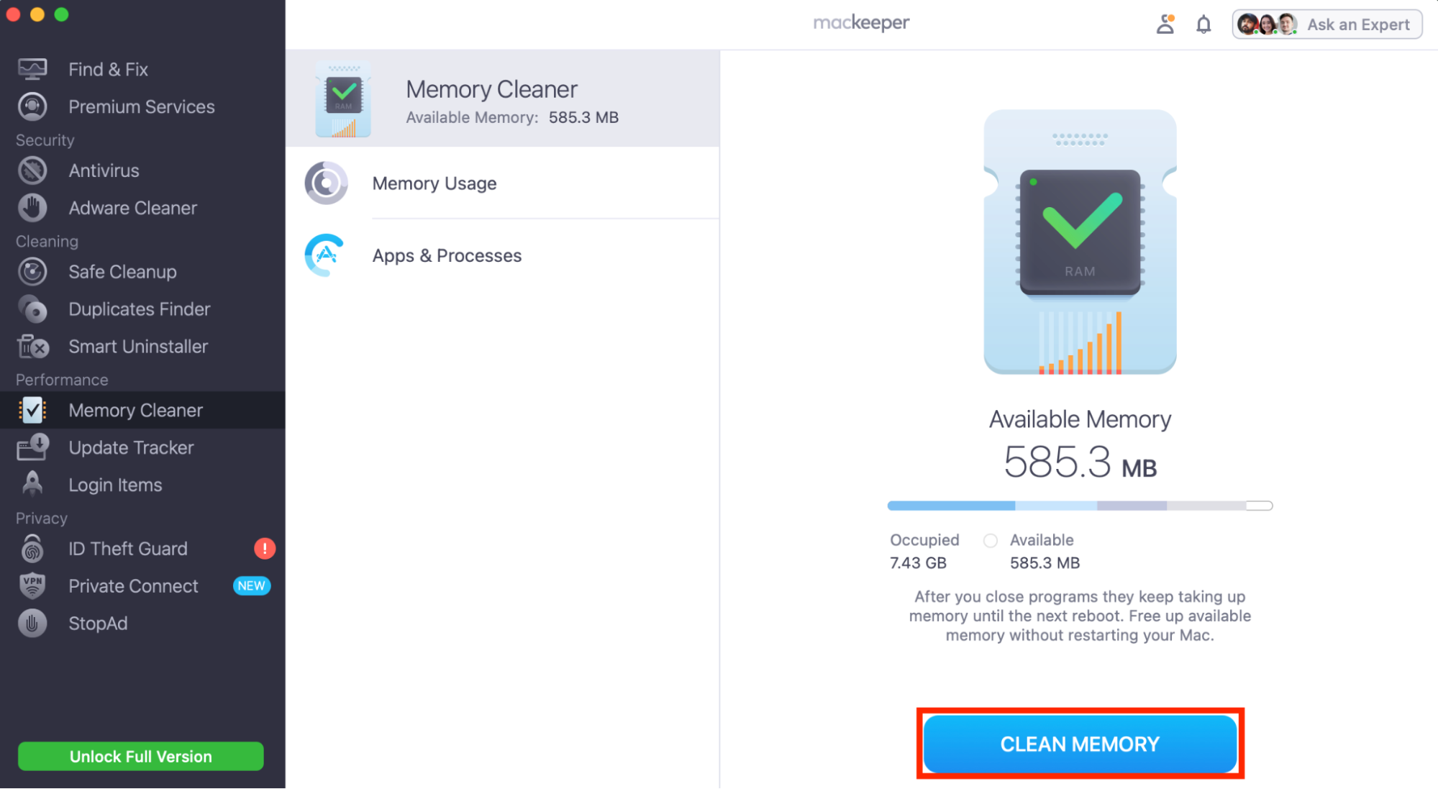Select Memory Cleaner in the sidebar
This screenshot has height=789, width=1438.
pyautogui.click(x=135, y=410)
